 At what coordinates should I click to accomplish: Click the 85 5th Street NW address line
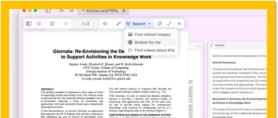(106, 75)
